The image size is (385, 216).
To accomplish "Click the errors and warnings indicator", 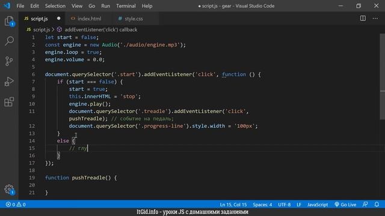I will point(16,205).
